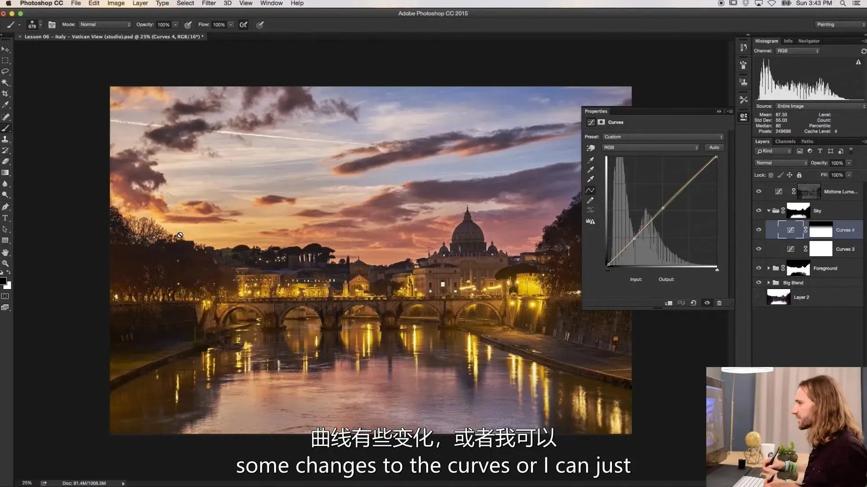Select the Lasso tool

coord(5,71)
